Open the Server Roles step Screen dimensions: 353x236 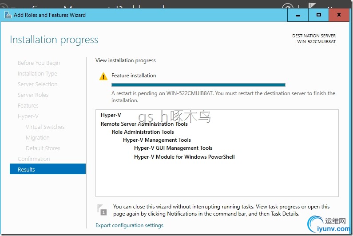33,95
